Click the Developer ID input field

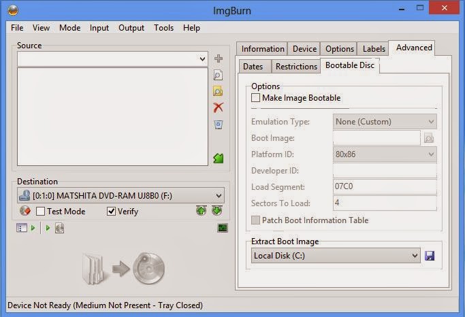pyautogui.click(x=385, y=171)
